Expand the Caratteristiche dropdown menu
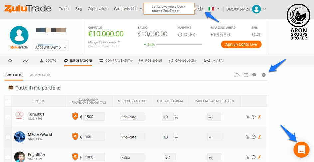 [128, 9]
